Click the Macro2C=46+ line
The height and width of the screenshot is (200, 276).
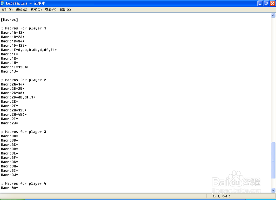pyautogui.click(x=13, y=93)
